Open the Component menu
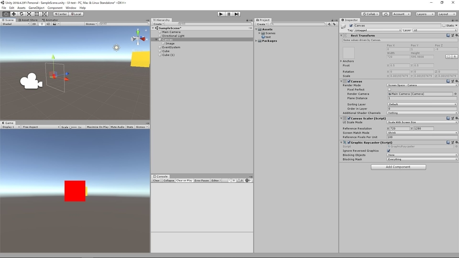The height and width of the screenshot is (258, 459). click(55, 8)
